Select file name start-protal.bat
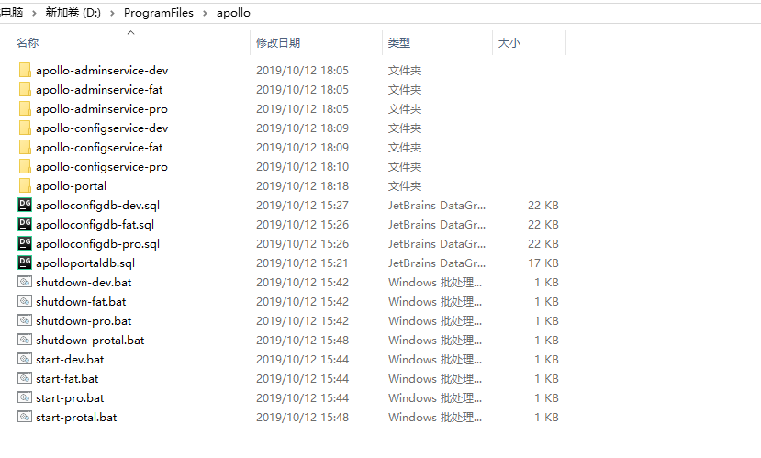Screen dimensions: 761x458 tap(76, 418)
